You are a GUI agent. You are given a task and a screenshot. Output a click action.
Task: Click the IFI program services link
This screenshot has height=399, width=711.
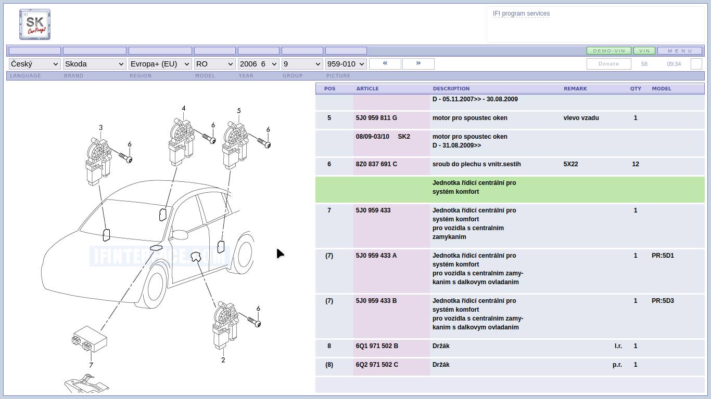521,14
